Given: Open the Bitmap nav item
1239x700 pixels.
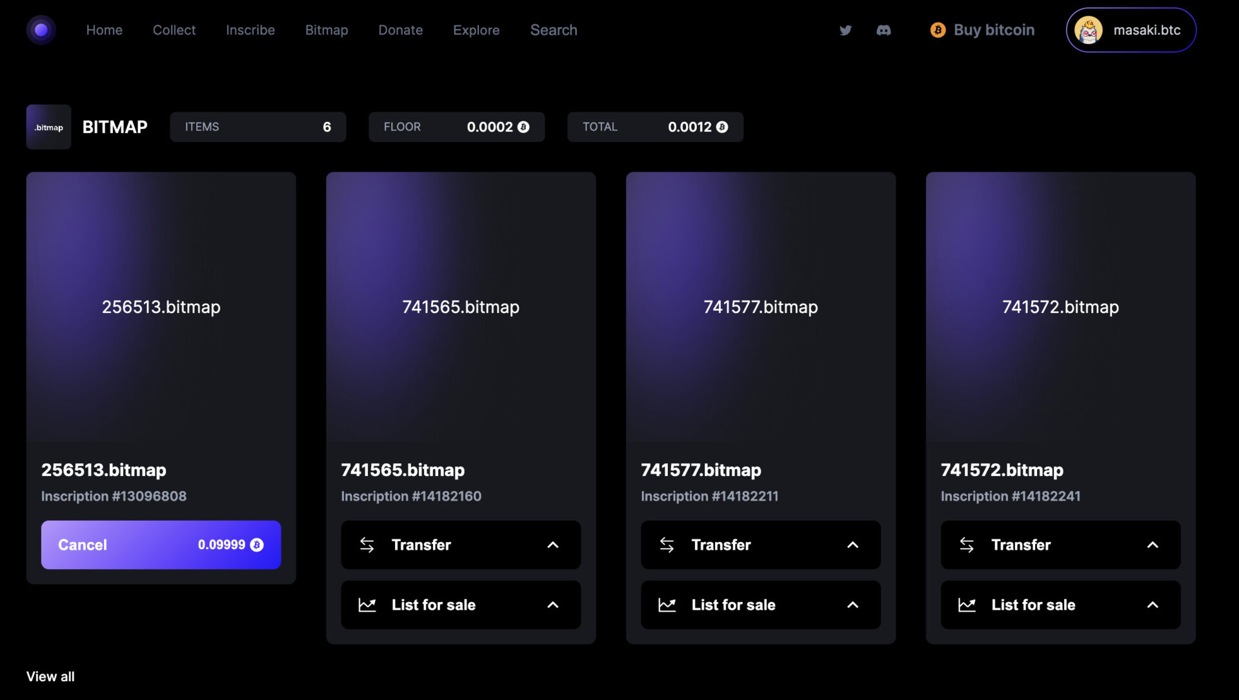Looking at the screenshot, I should 327,30.
